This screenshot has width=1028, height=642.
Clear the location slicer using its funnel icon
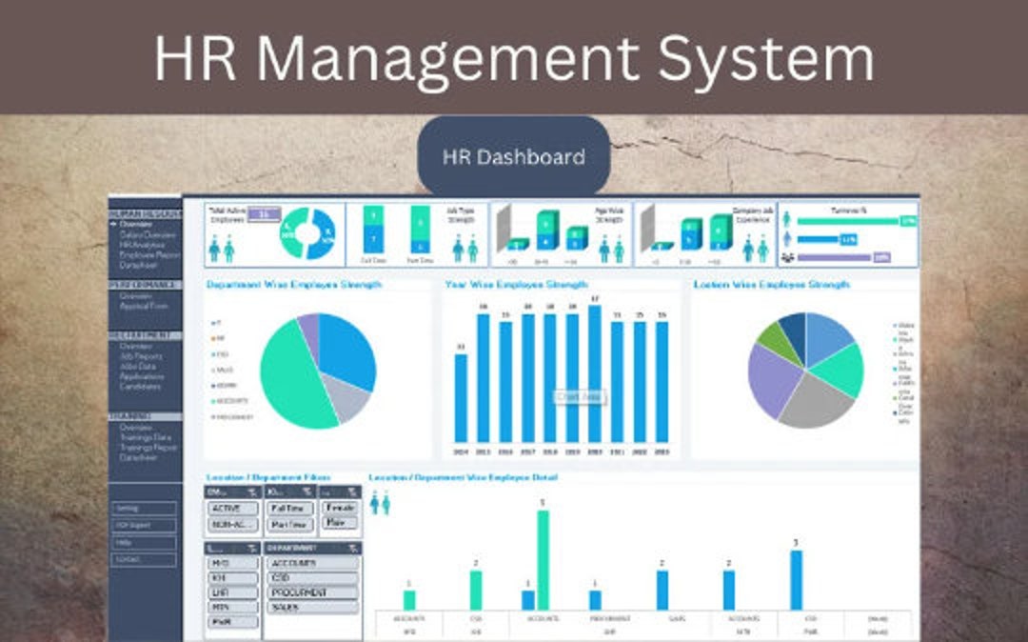tap(253, 549)
